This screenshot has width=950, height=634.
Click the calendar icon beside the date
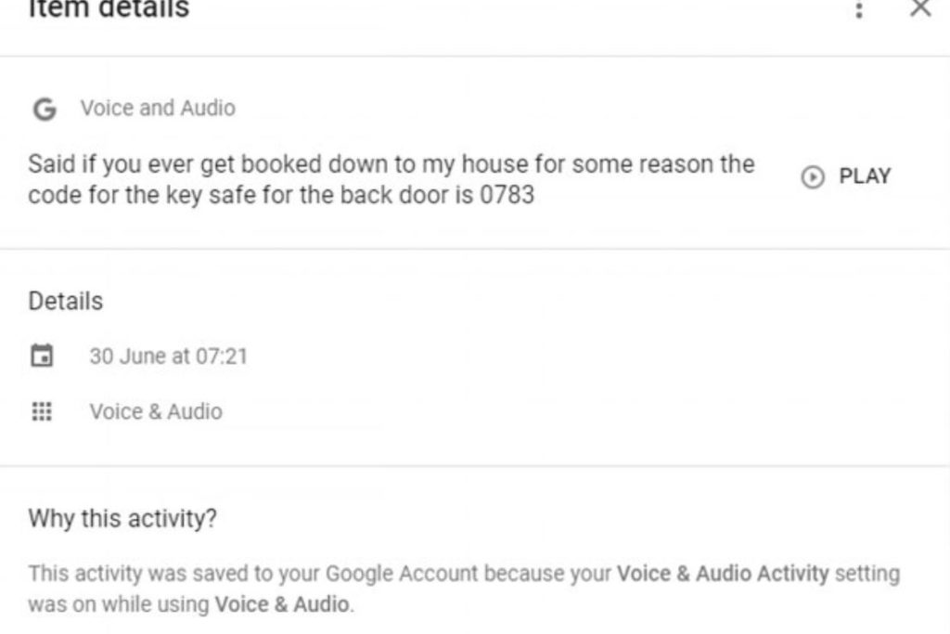[42, 356]
